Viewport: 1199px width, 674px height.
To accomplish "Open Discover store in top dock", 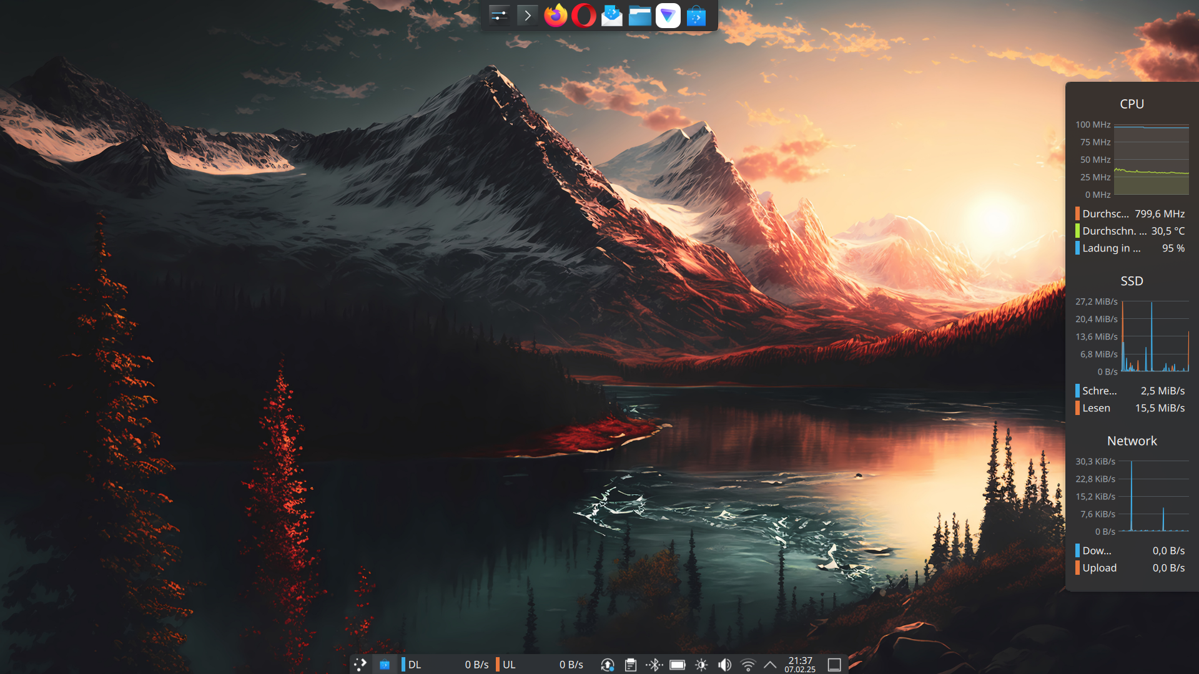I will [696, 16].
